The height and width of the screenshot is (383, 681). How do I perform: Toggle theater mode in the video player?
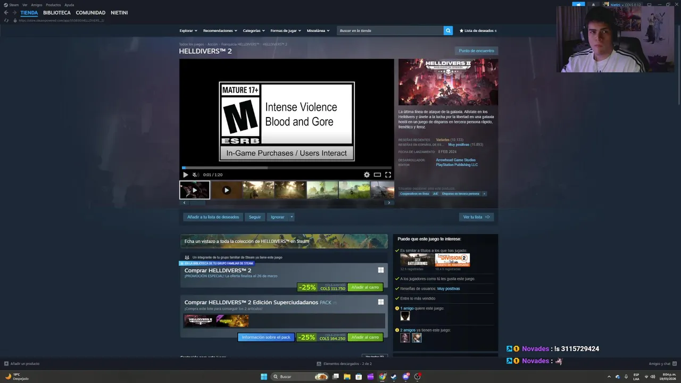[x=377, y=174]
